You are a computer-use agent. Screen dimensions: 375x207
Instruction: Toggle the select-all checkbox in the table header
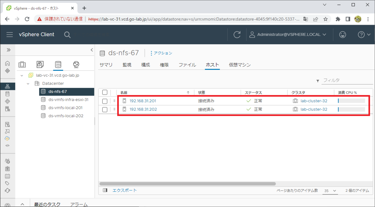coord(105,92)
